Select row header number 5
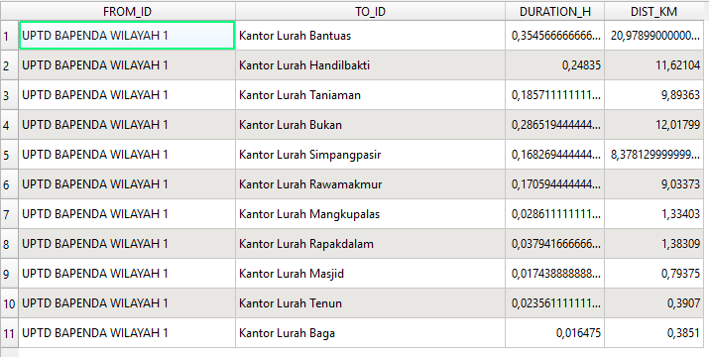Screen dimensions: 709x357 click(10, 155)
